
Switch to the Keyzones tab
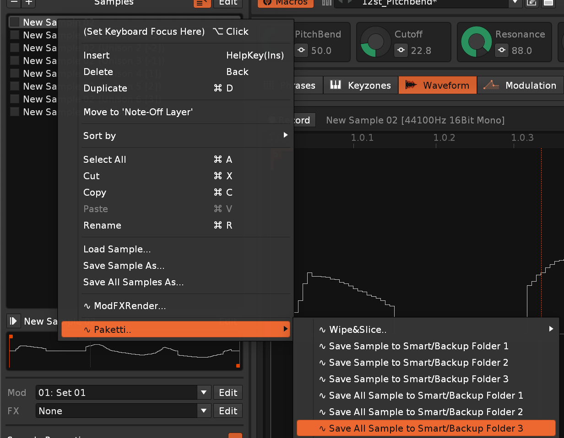(361, 85)
